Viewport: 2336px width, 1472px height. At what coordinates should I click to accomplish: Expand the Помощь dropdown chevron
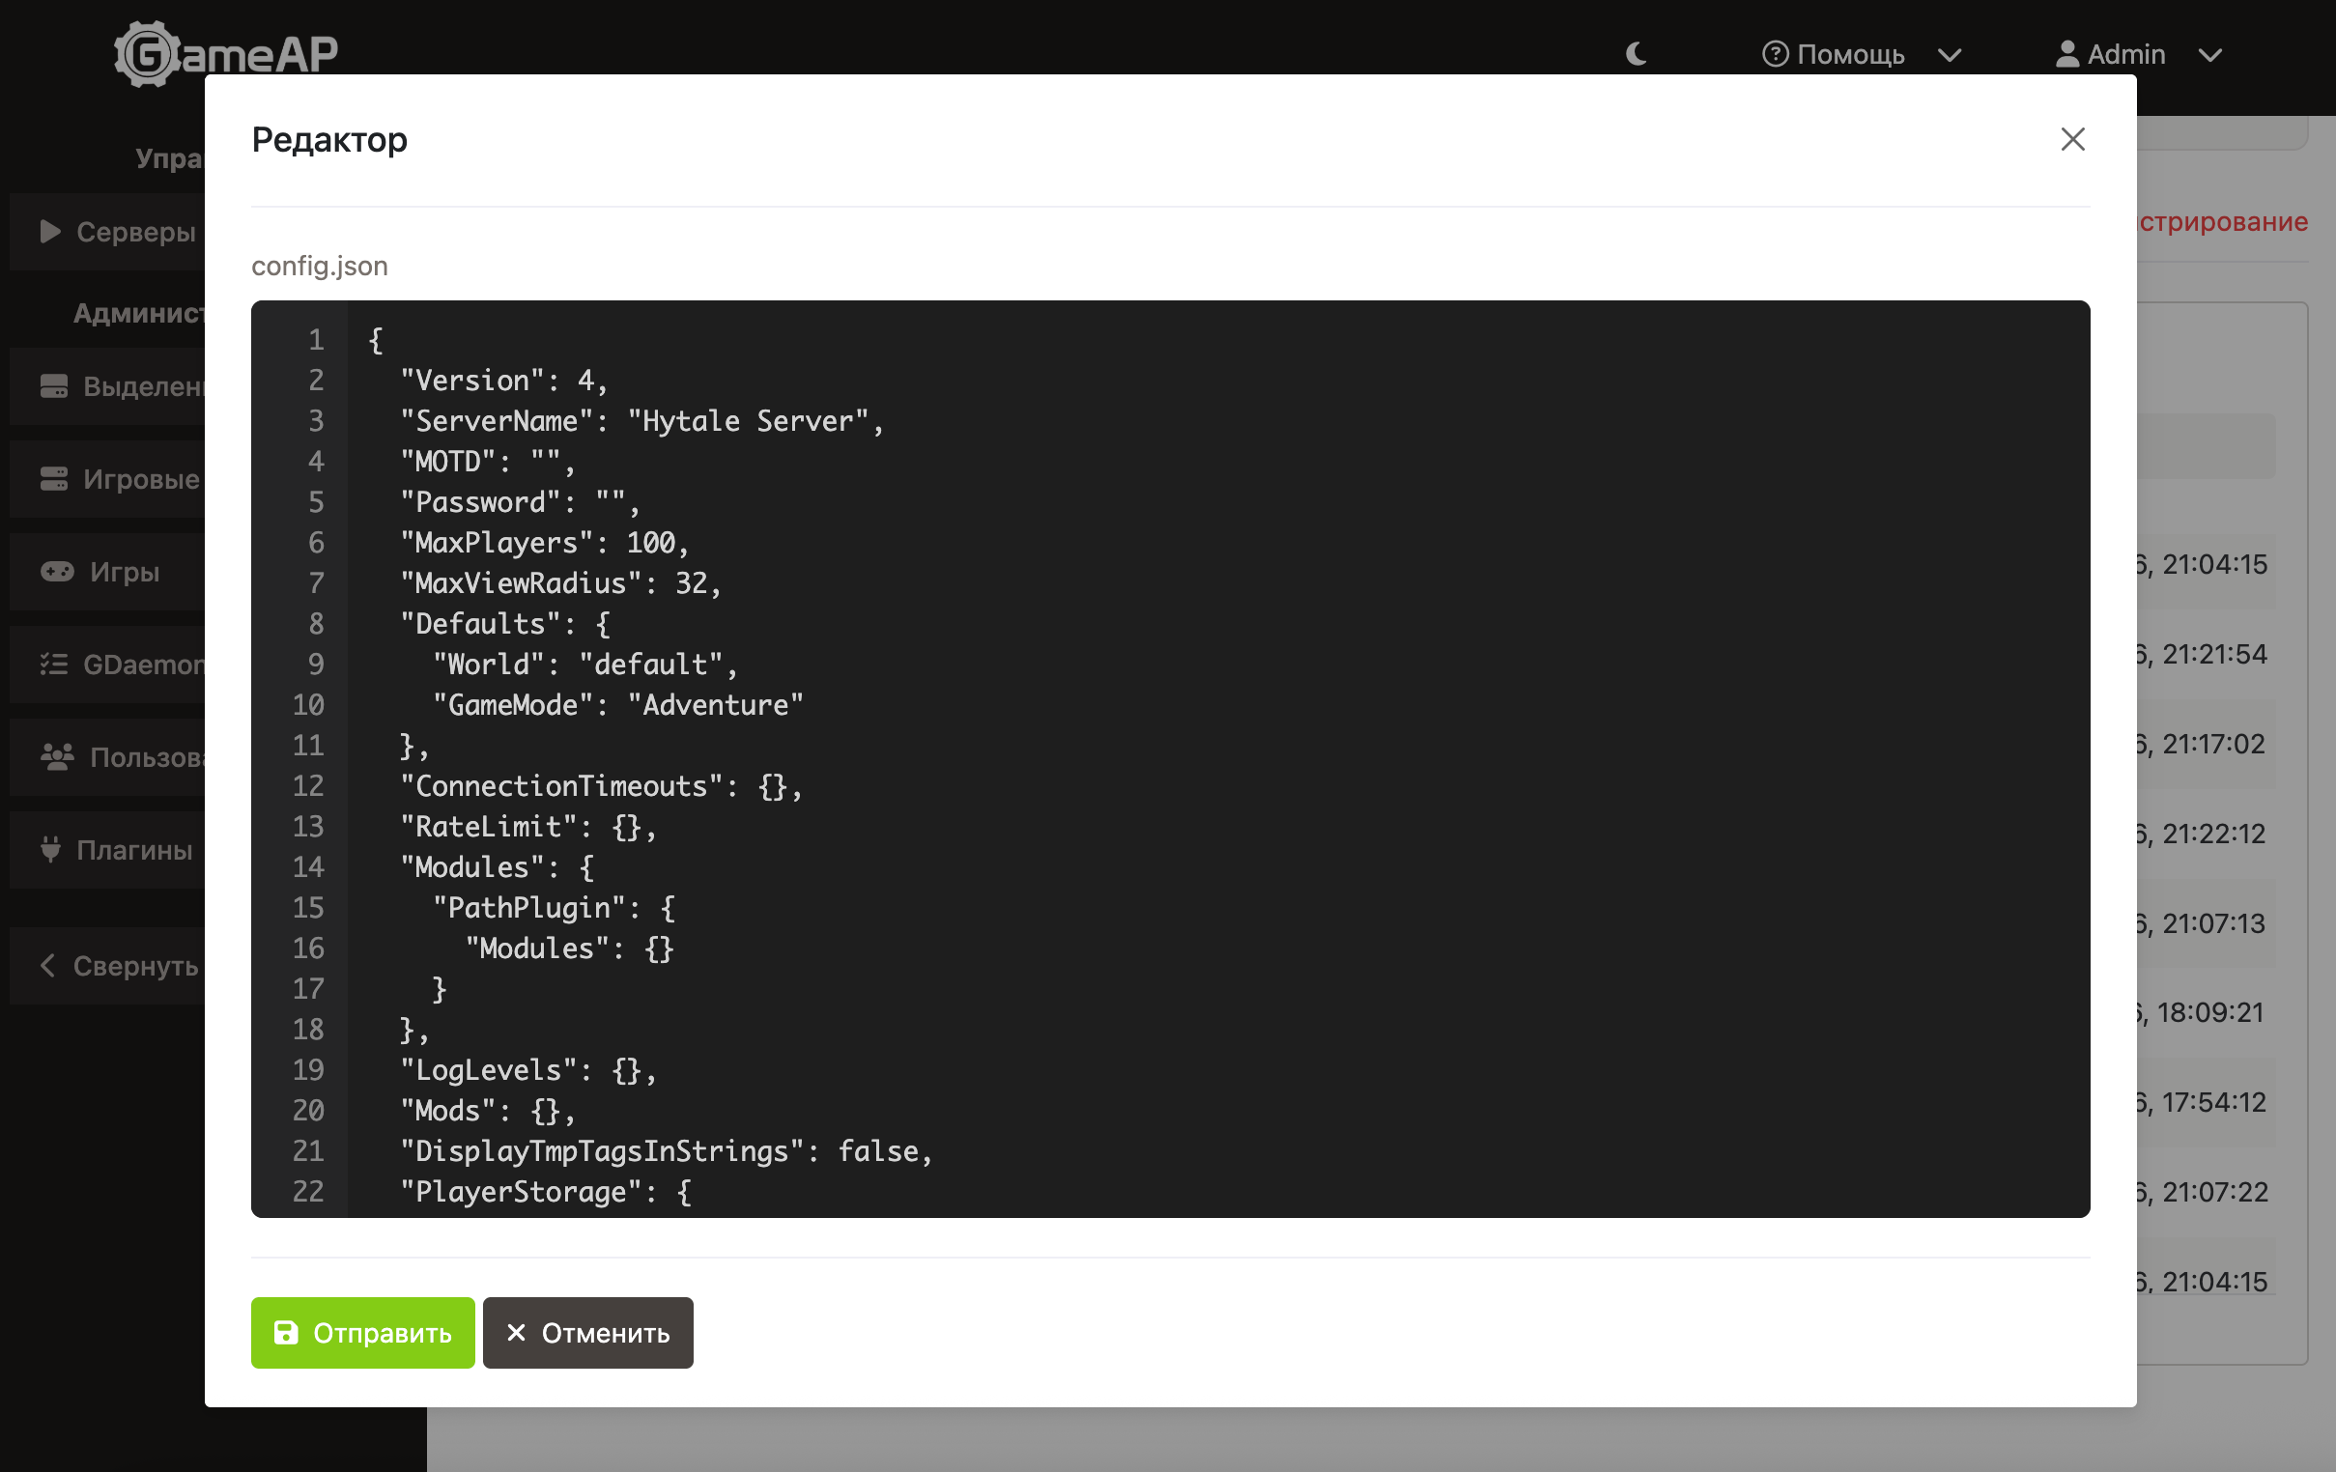tap(1949, 55)
